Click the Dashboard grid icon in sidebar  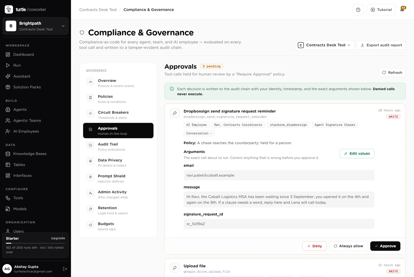(x=8, y=54)
